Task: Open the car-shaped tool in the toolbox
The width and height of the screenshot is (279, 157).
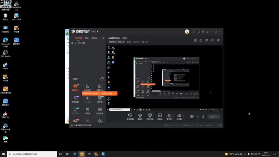Action: coord(100,121)
